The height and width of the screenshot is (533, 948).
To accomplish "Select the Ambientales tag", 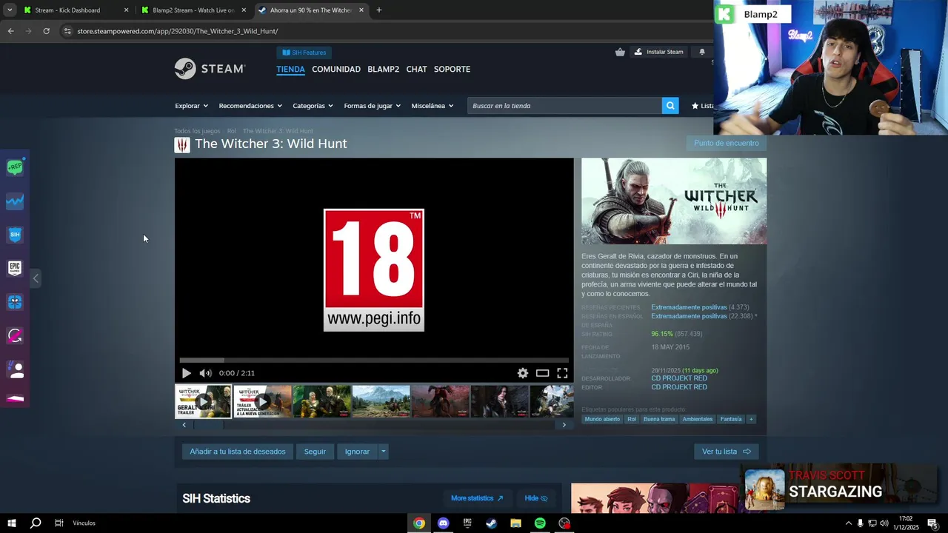I will [x=698, y=419].
